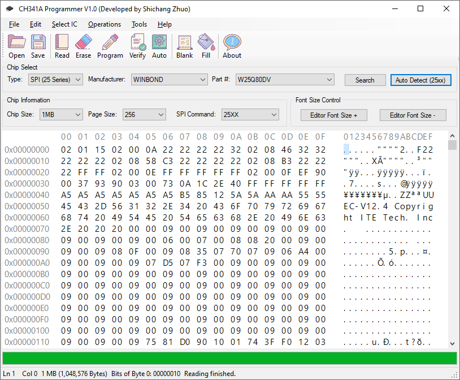The width and height of the screenshot is (460, 380).
Task: Click the 'Ln 1' status bar entry
Action: point(9,374)
